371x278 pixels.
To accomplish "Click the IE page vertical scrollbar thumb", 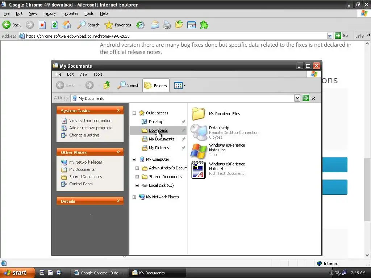I will [x=367, y=190].
